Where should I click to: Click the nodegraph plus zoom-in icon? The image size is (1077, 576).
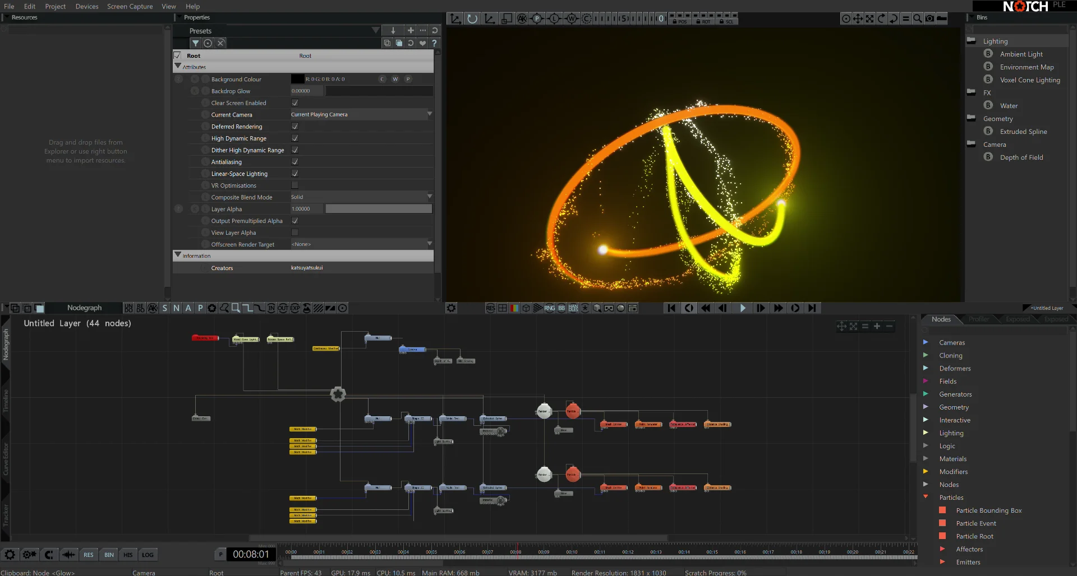(877, 326)
